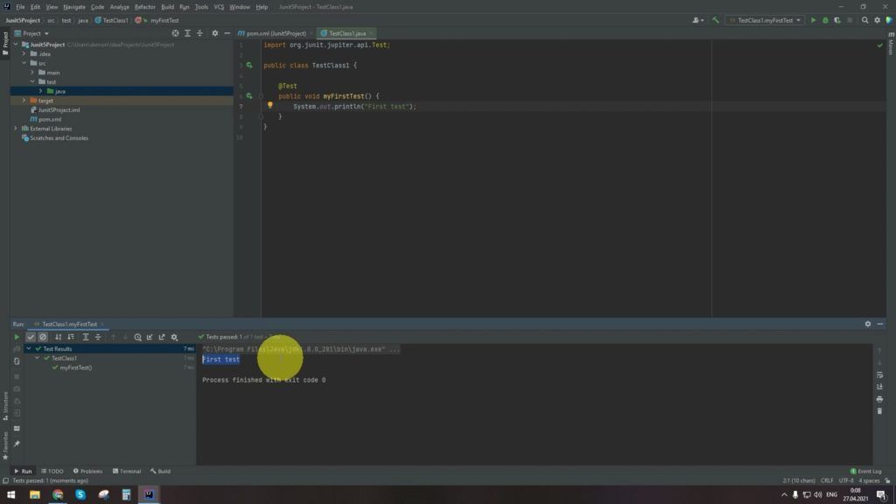Expand the target folder in project tree
This screenshot has width=896, height=504.
(x=24, y=101)
